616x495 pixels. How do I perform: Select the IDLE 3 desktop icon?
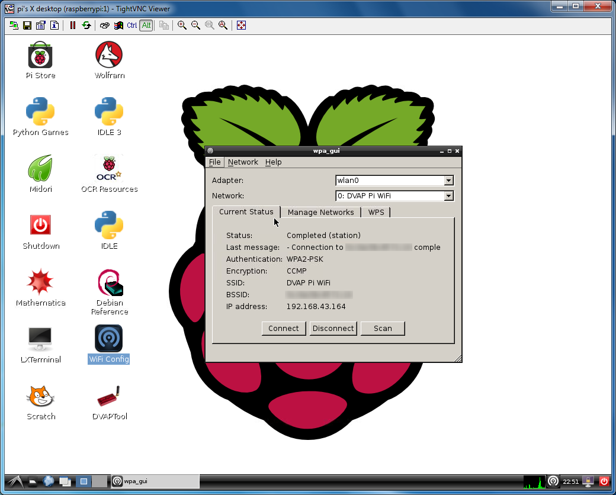coord(109,117)
